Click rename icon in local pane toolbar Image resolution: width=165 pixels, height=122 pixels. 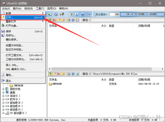63,74
